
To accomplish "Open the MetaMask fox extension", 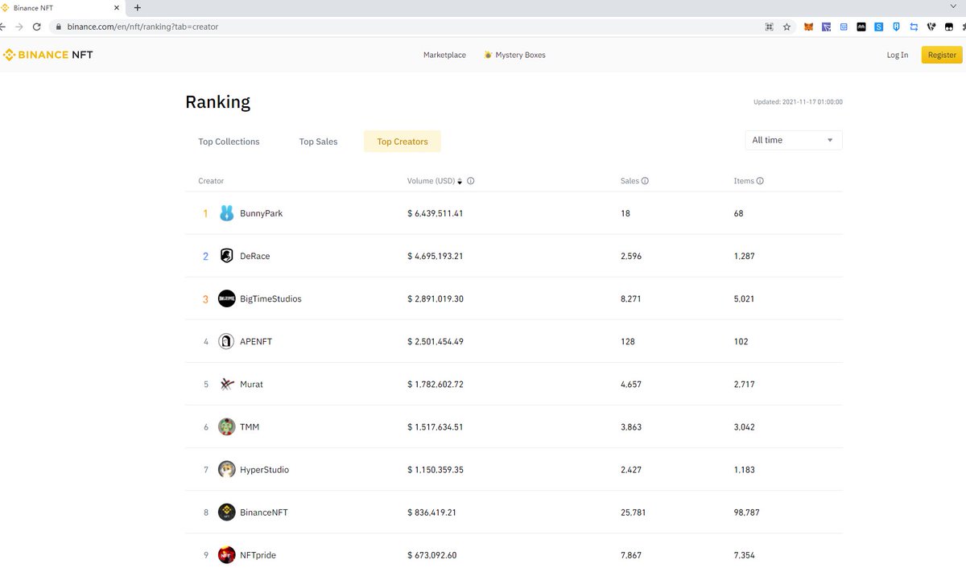I will click(809, 27).
